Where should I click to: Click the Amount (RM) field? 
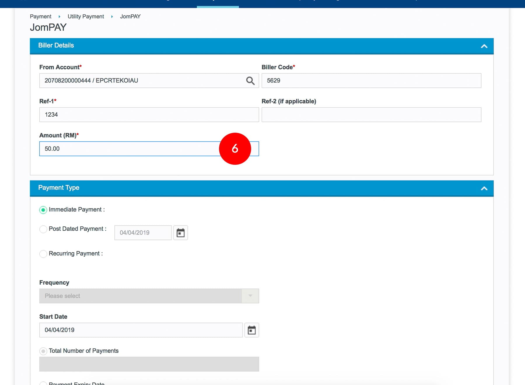128,149
